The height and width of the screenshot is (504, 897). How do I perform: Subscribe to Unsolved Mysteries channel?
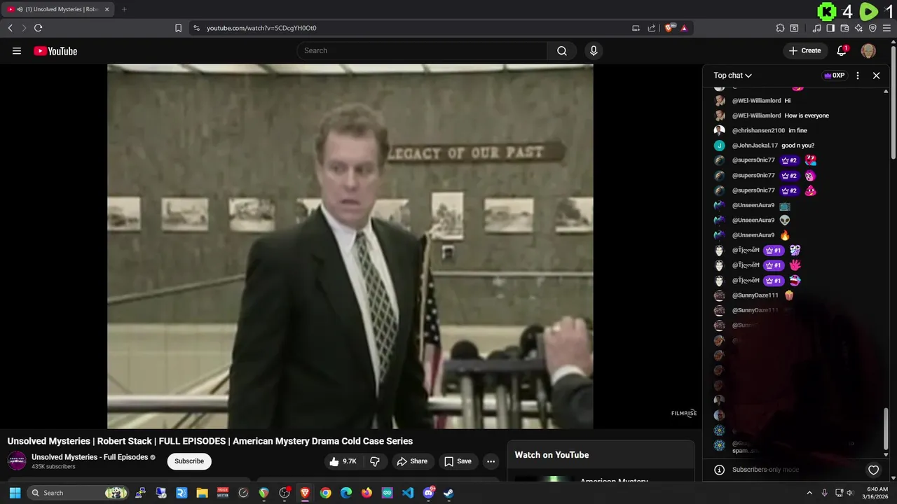click(x=189, y=461)
